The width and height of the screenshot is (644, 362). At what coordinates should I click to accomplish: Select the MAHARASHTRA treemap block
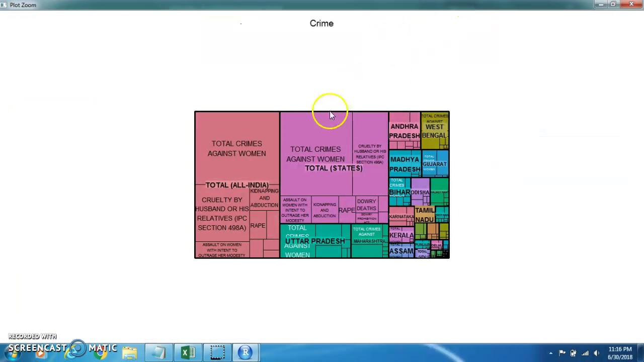(x=369, y=241)
